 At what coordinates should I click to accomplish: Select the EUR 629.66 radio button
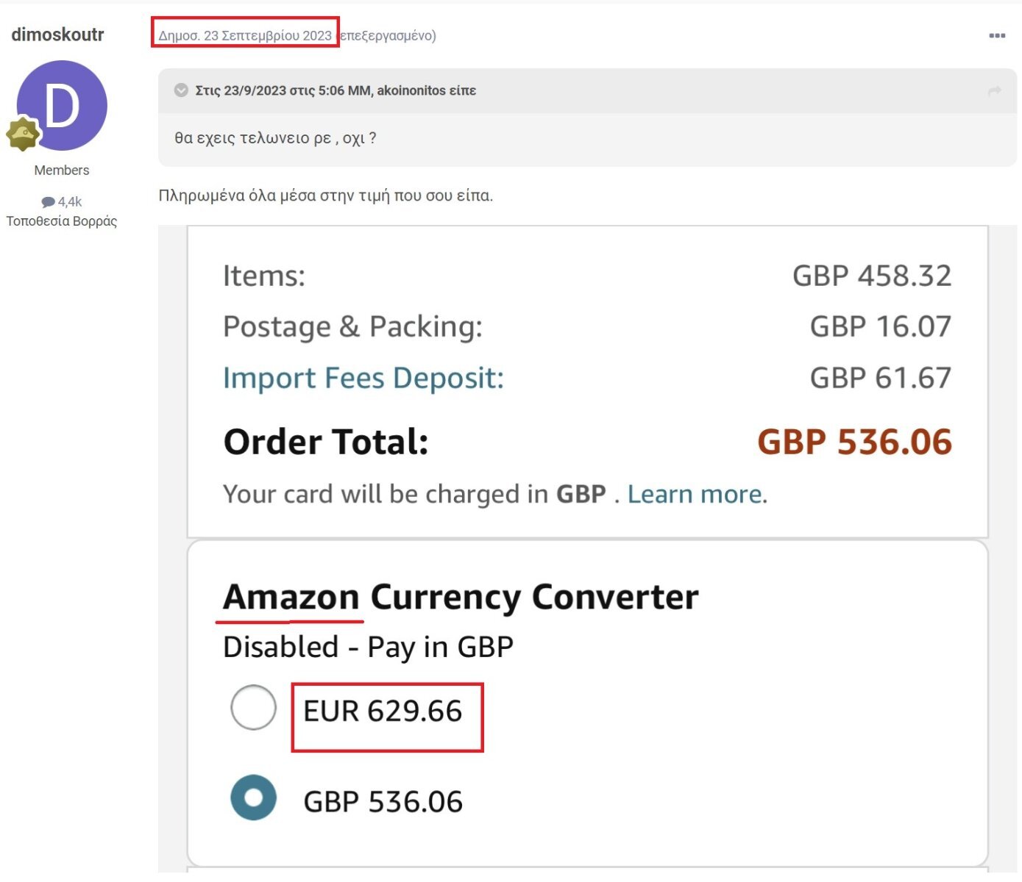pyautogui.click(x=253, y=707)
